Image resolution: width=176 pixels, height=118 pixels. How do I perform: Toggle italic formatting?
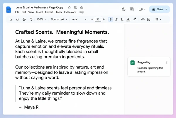pos(116,19)
